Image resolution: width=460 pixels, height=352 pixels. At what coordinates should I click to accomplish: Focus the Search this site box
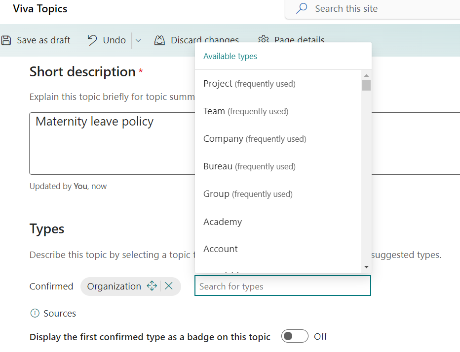(373, 9)
